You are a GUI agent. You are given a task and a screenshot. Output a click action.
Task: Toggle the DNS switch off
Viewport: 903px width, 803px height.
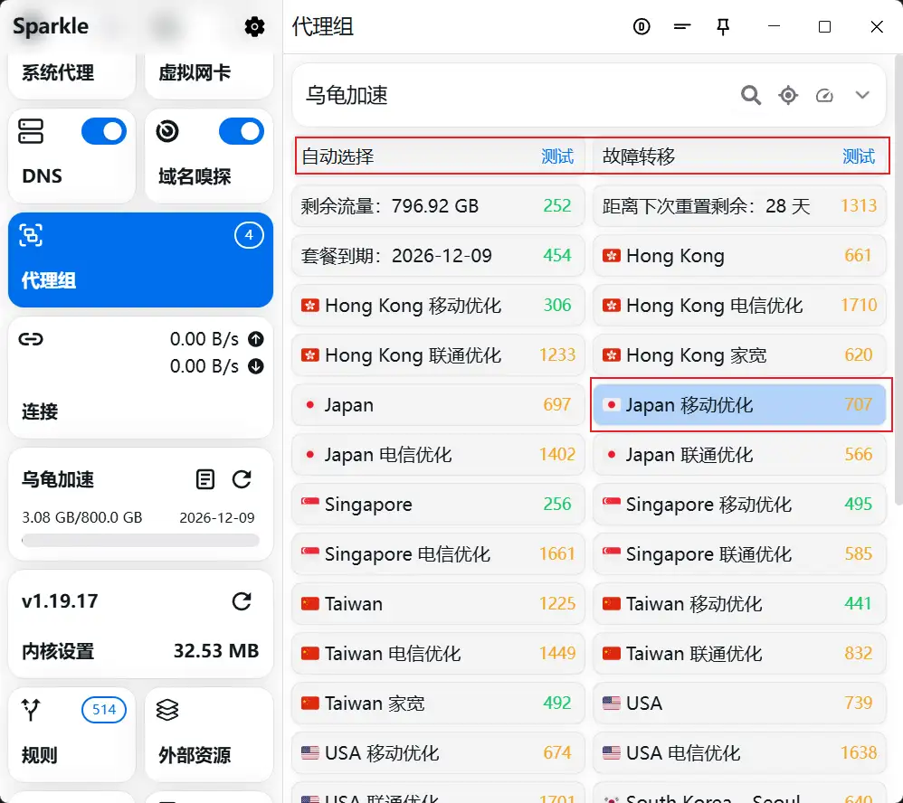tap(104, 132)
